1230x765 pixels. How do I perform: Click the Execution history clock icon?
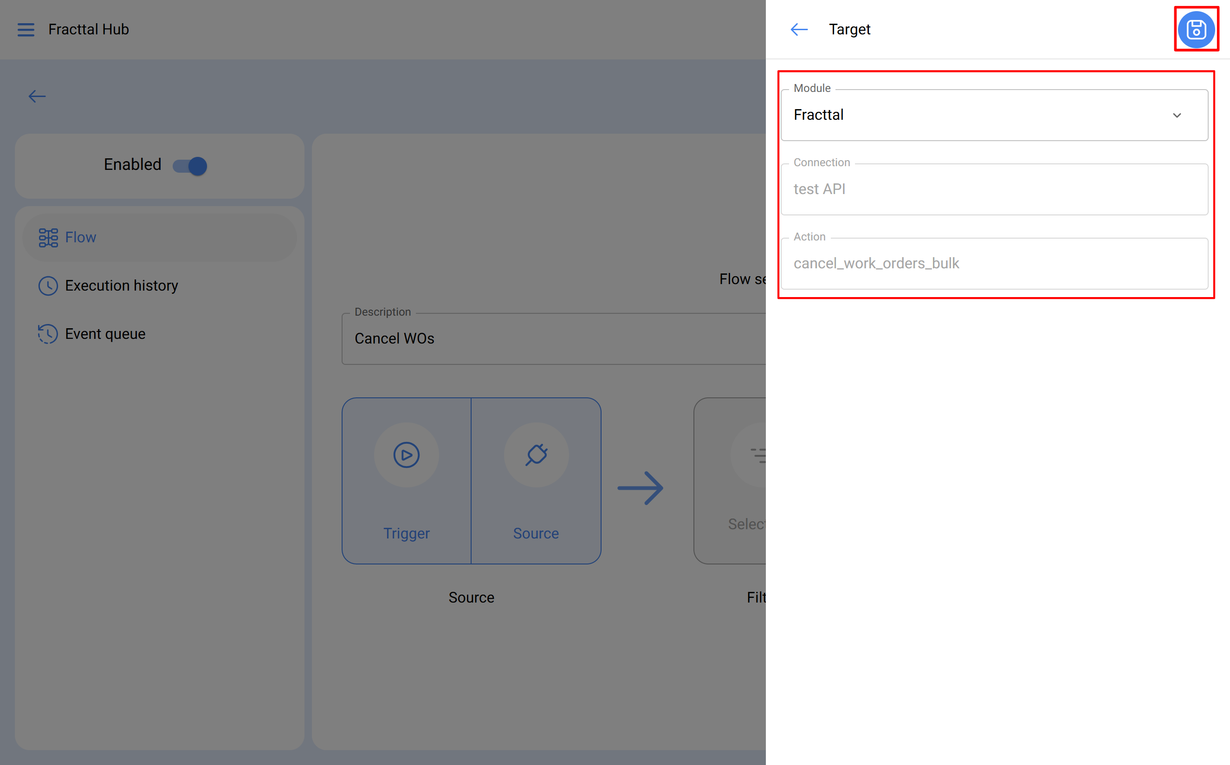pos(48,286)
